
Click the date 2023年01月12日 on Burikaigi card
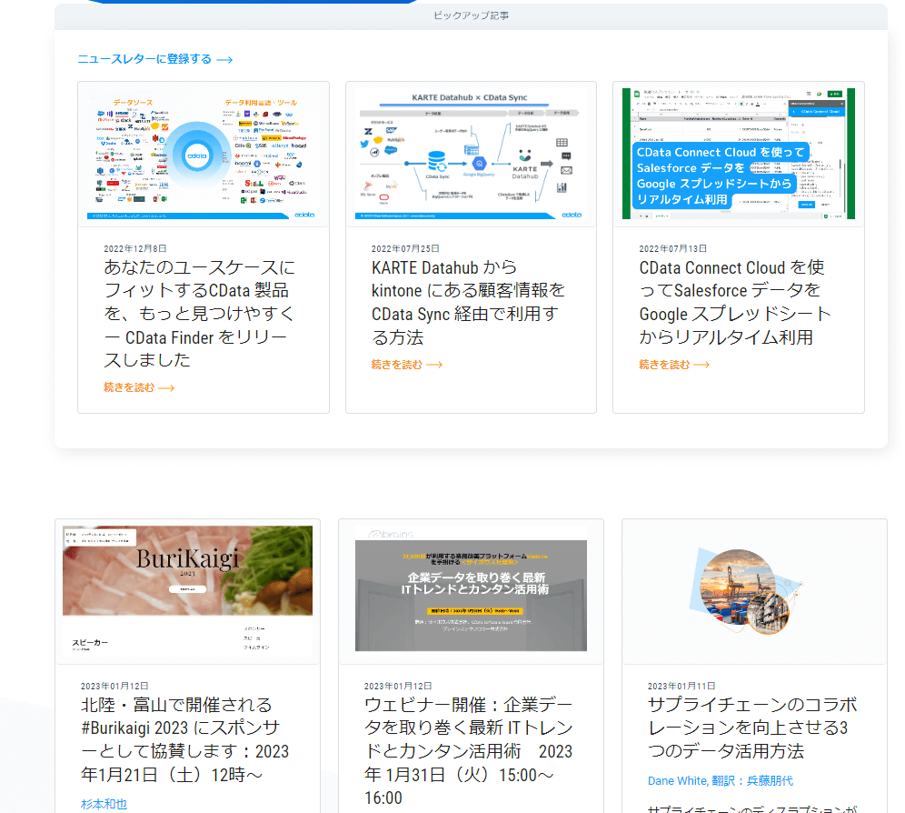pos(114,686)
